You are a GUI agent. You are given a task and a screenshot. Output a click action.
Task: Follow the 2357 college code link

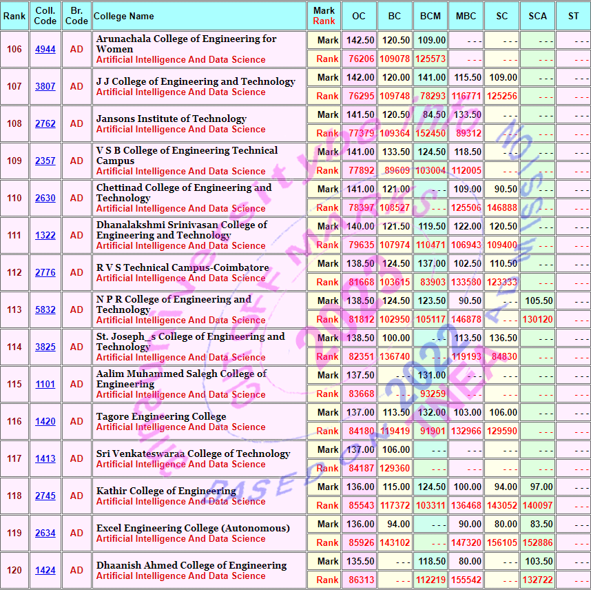[45, 161]
